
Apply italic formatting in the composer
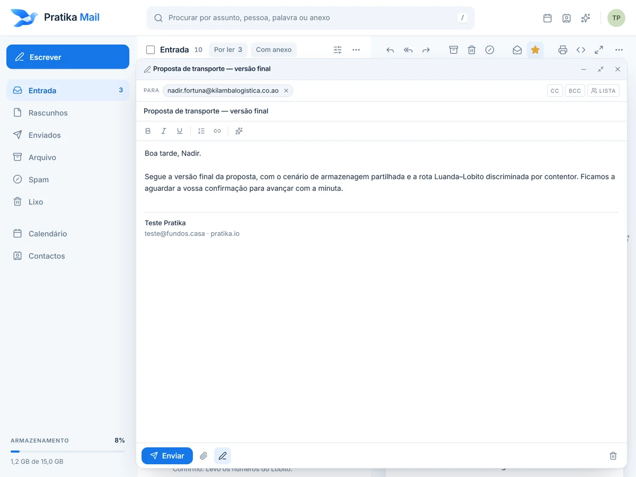pos(164,131)
